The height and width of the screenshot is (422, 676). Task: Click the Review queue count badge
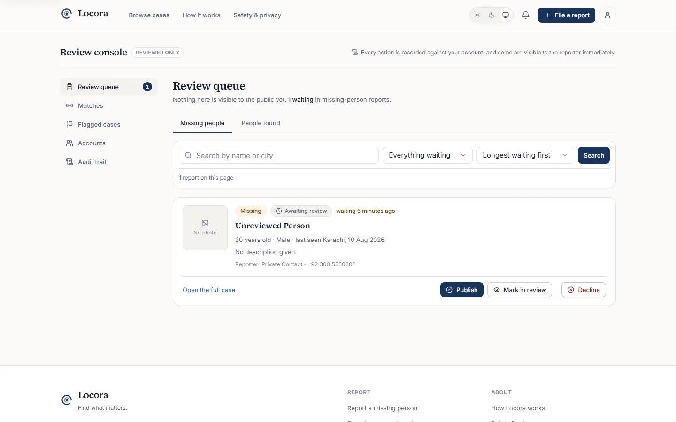[x=147, y=87]
